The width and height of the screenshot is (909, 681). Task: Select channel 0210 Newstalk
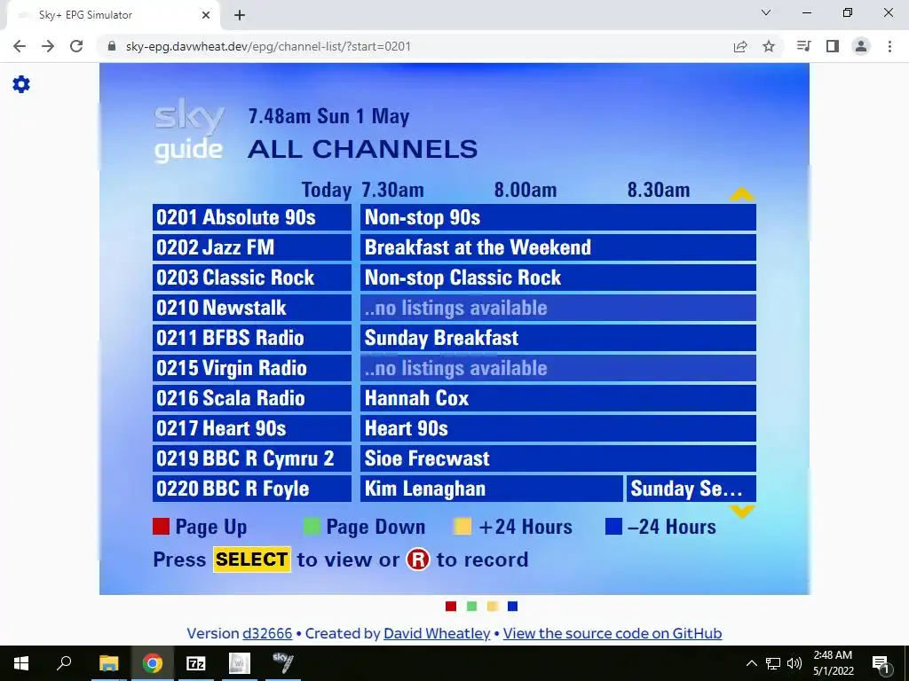(252, 308)
